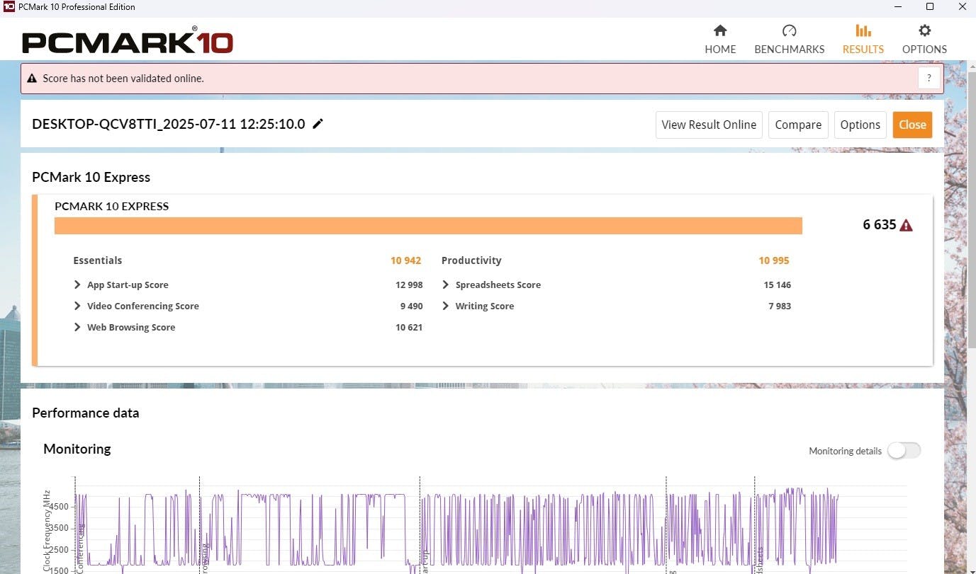Click the overall score 6 635
The height and width of the screenshot is (574, 976).
click(879, 225)
